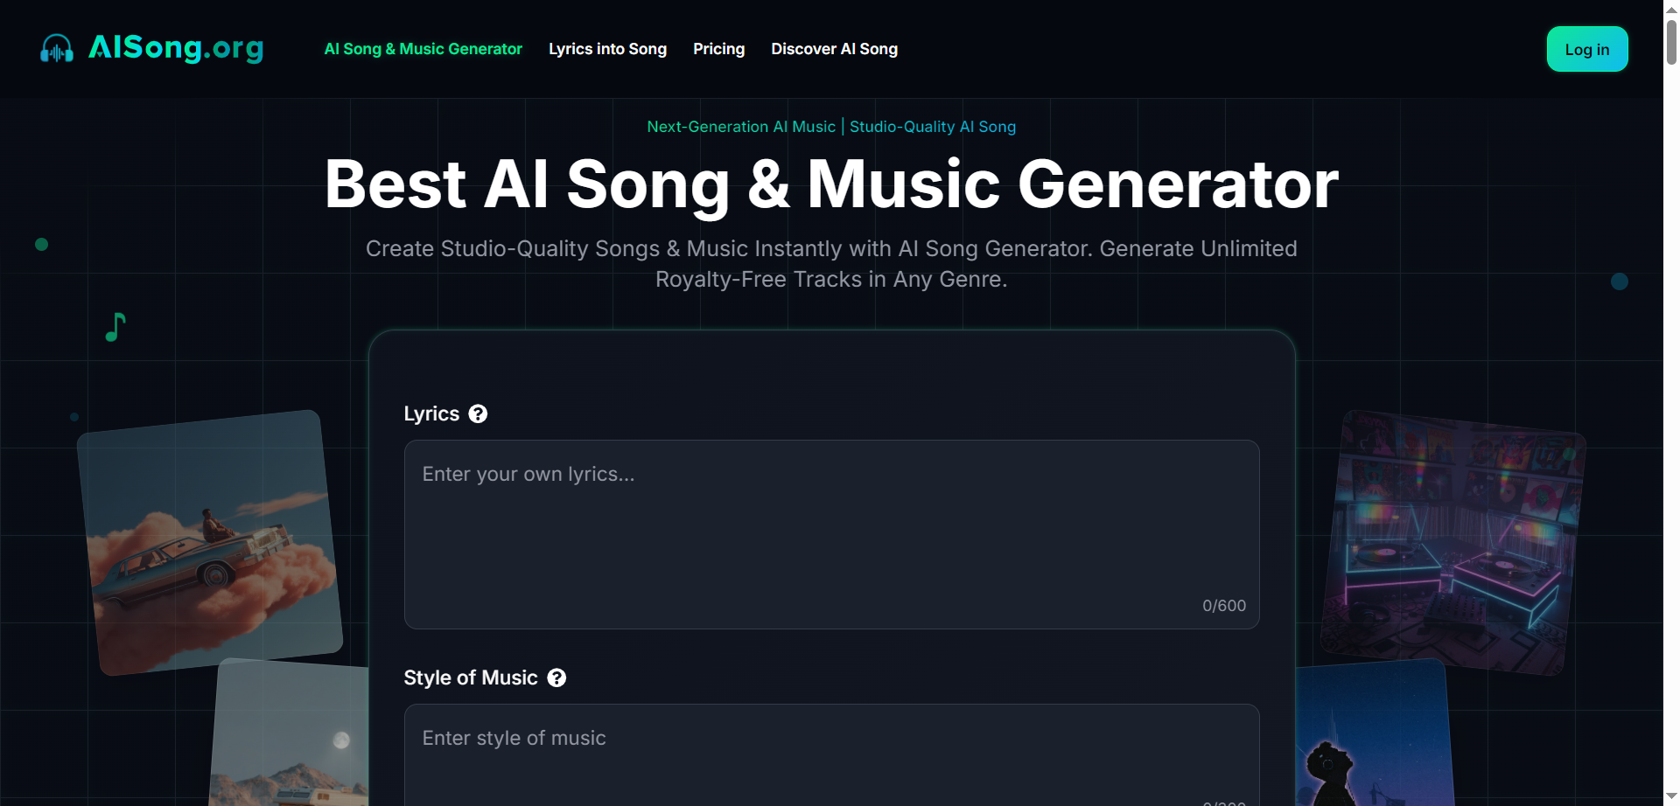Click the green music note decoration
The height and width of the screenshot is (806, 1680).
[x=115, y=326]
